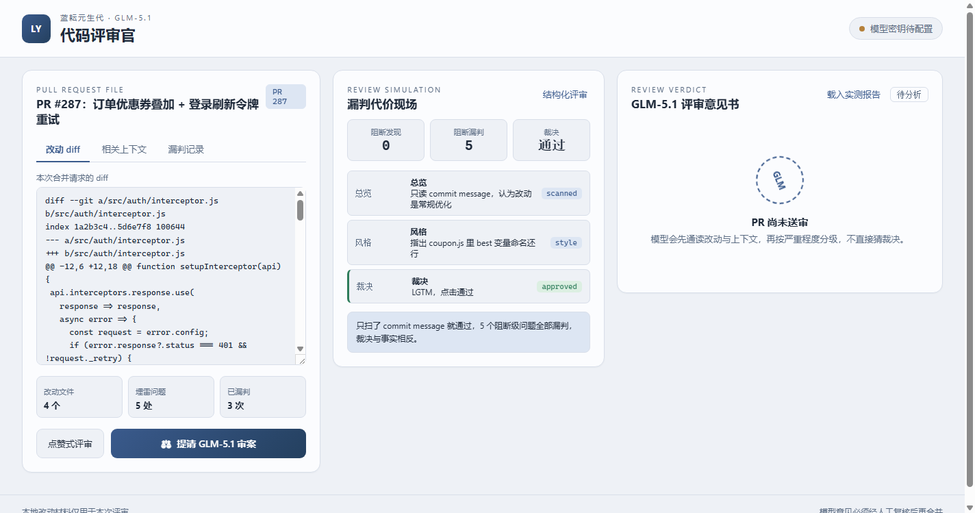
Task: Select the 裁决 review step card
Action: pos(468,286)
